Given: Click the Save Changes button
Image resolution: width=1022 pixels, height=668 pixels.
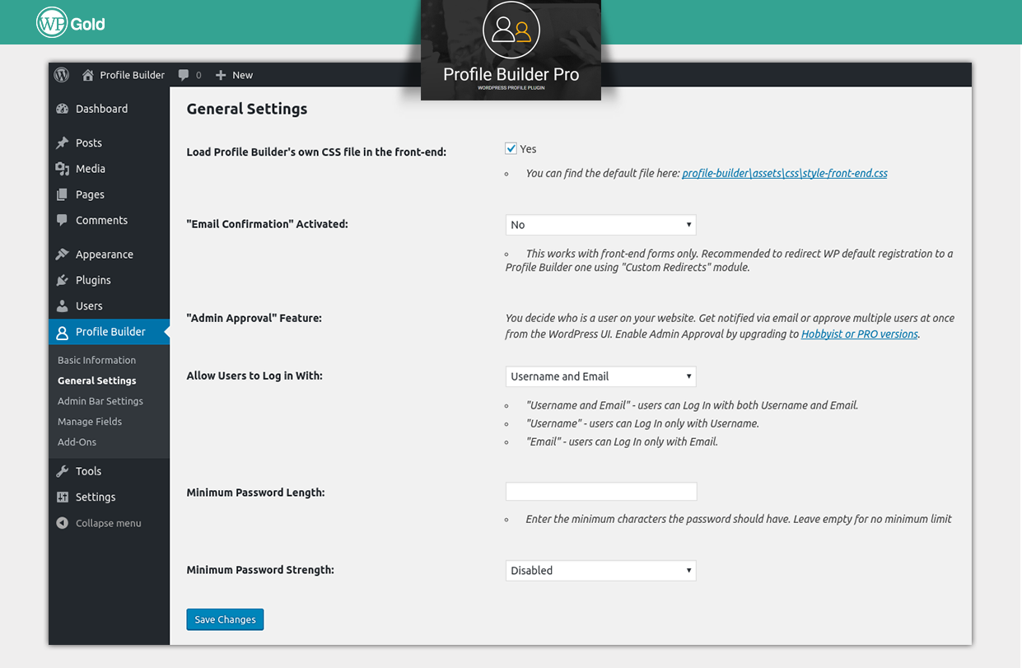Looking at the screenshot, I should pyautogui.click(x=225, y=619).
